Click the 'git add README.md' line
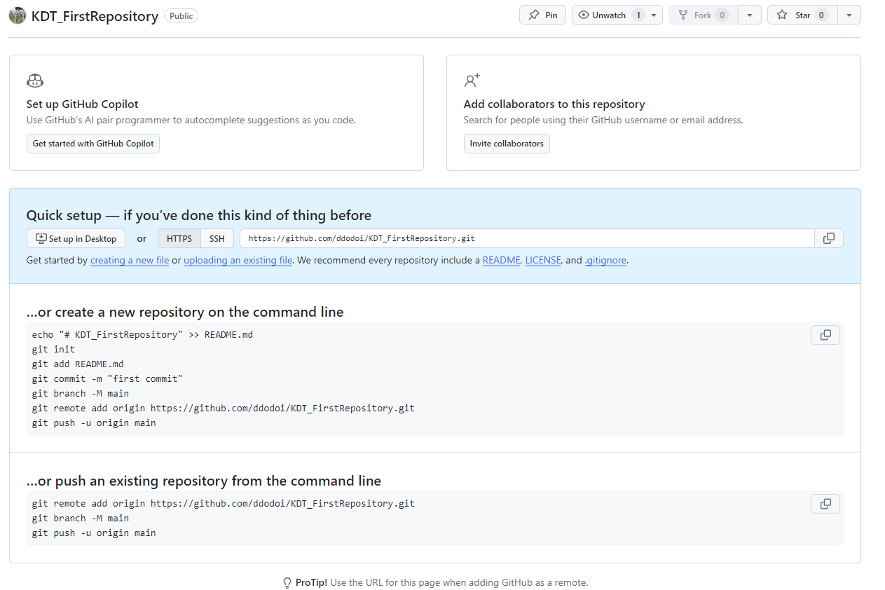Image resolution: width=885 pixels, height=590 pixels. pyautogui.click(x=78, y=364)
